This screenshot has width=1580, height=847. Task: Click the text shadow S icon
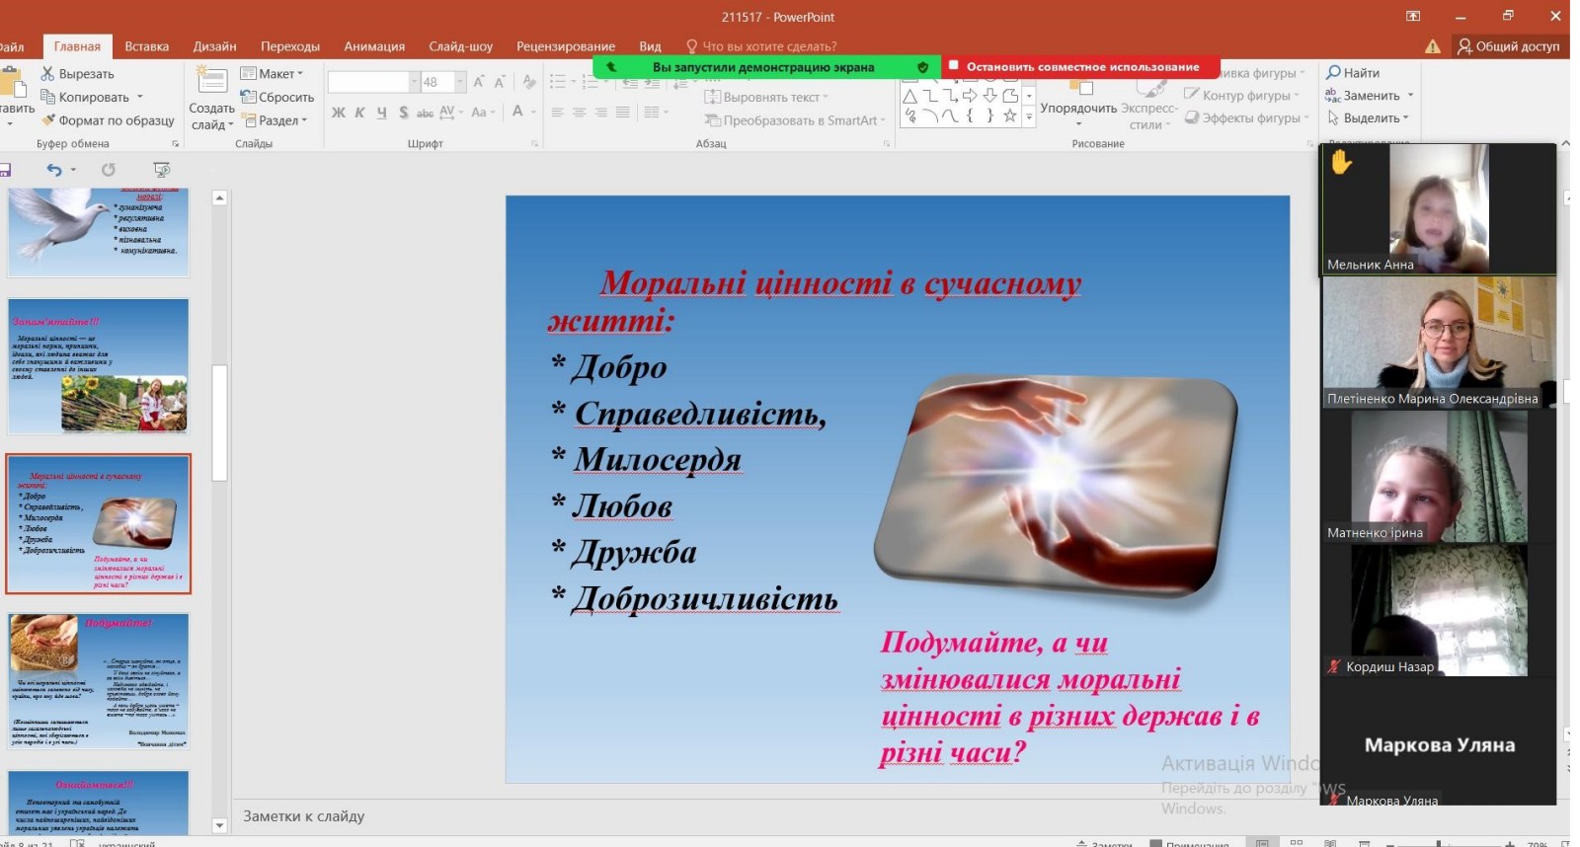[x=403, y=113]
